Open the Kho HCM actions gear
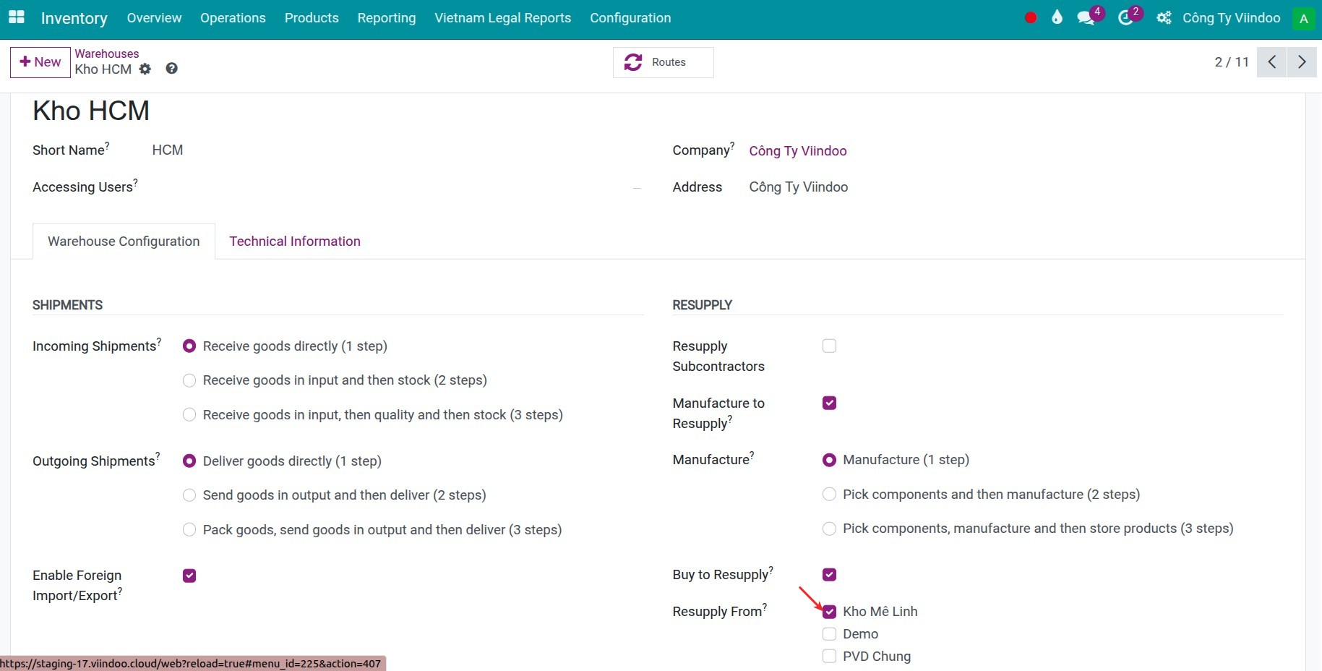1322x671 pixels. 145,69
